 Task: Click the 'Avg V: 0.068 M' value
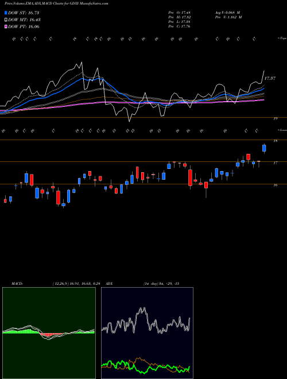[227, 13]
